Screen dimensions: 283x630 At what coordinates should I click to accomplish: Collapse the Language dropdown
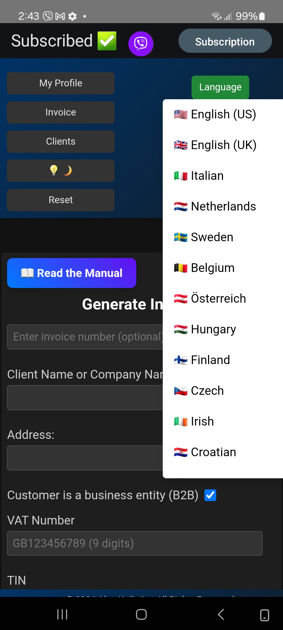(x=220, y=87)
